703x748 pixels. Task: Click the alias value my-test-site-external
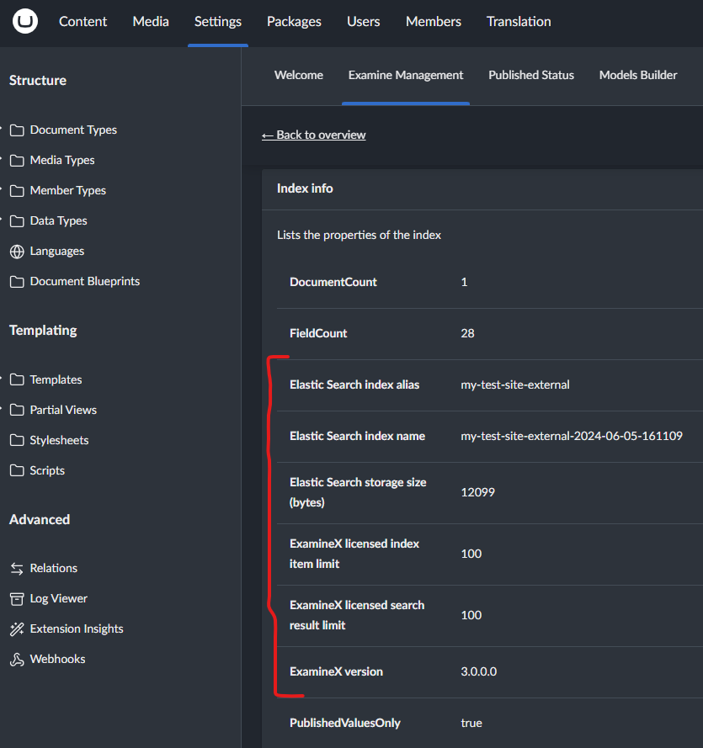[515, 385]
